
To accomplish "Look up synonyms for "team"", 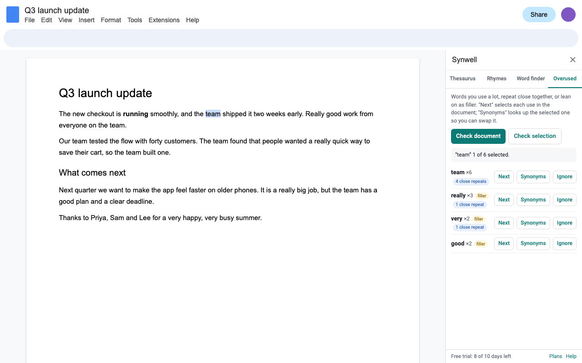I will tap(533, 177).
